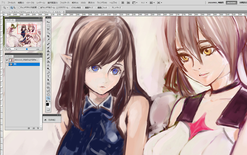Open the History panel options menu
The width and height of the screenshot is (247, 155).
(41, 56)
